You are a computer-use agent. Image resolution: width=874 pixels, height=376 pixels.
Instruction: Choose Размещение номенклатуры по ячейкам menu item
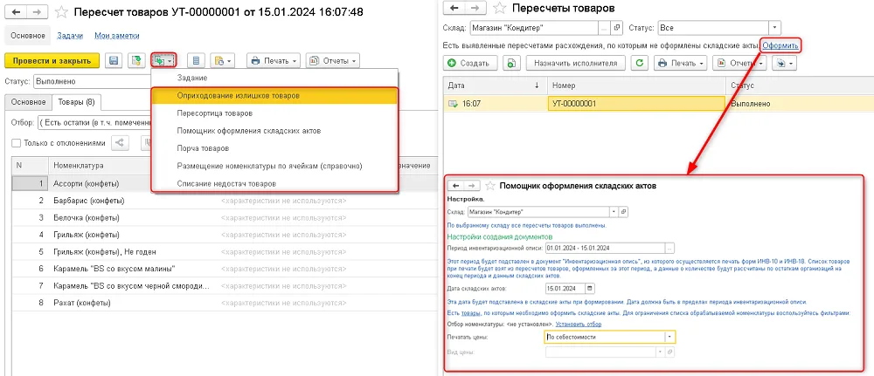[x=274, y=166]
